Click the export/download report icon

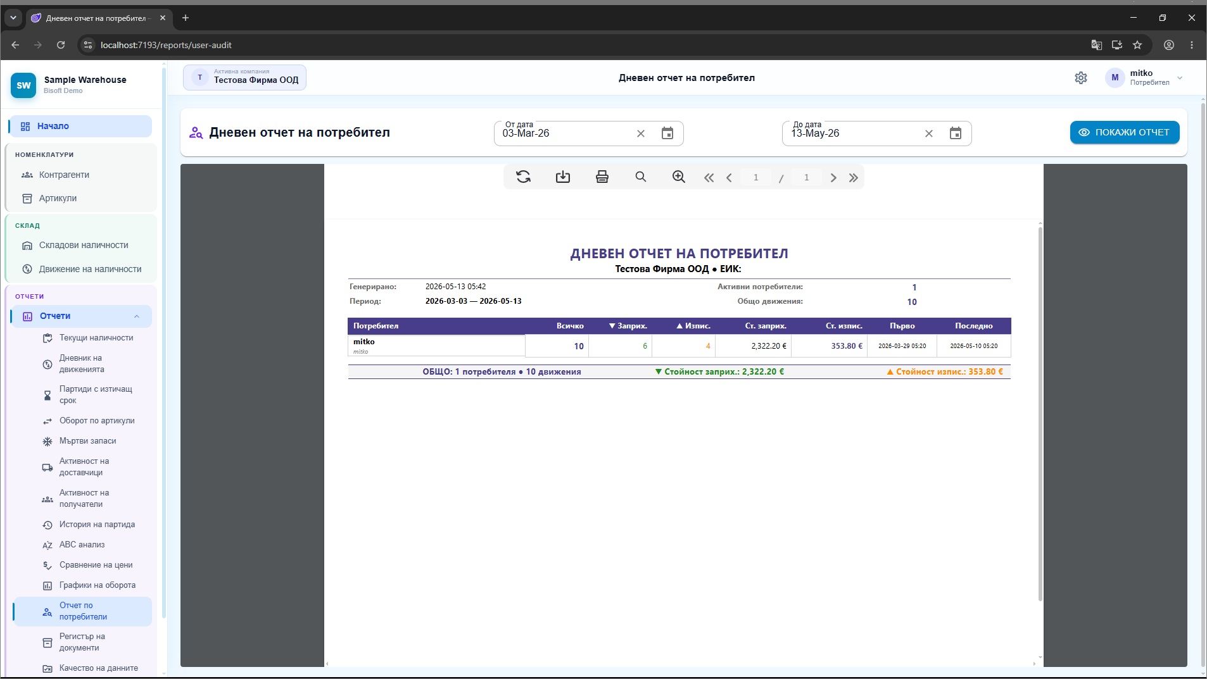tap(563, 177)
